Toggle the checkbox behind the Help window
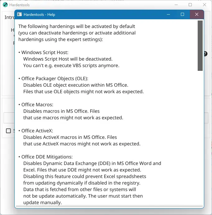The image size is (212, 215). click(x=8, y=131)
